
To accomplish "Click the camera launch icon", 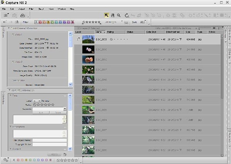I will pyautogui.click(x=15, y=15).
